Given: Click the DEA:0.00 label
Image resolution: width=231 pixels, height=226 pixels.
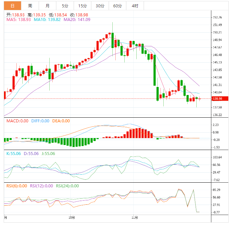Looking at the screenshot, I should 61,121.
